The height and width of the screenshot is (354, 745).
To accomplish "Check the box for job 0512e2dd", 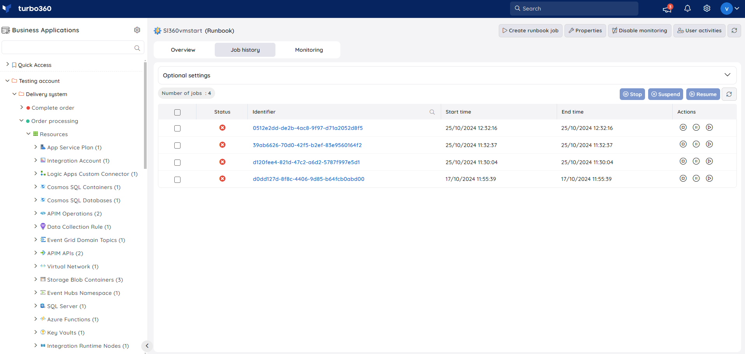I will point(177,128).
